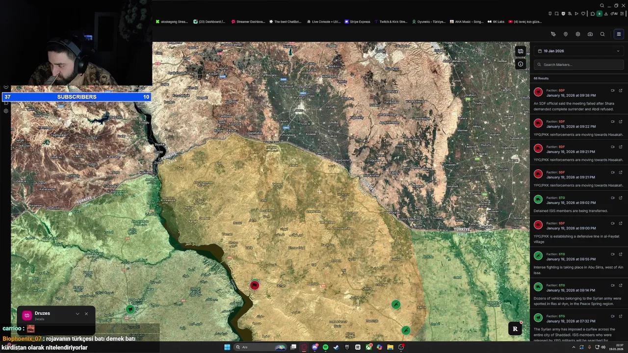Open Live Console bookmark
This screenshot has width=628, height=353.
point(324,22)
